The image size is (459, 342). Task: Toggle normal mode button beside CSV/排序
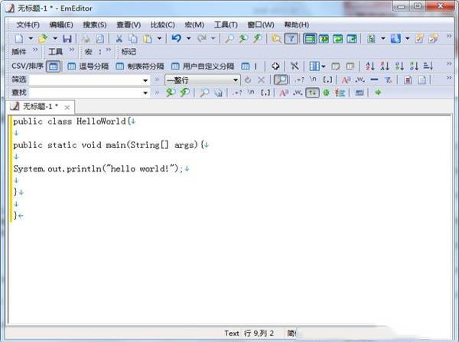[54, 66]
